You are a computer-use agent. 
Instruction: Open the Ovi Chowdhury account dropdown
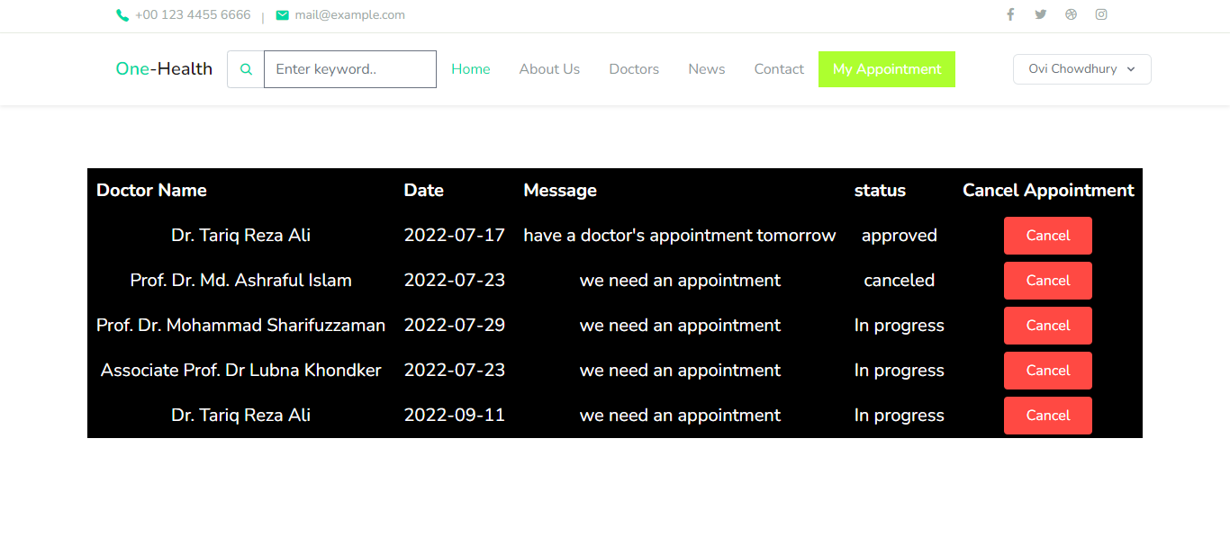click(1081, 68)
